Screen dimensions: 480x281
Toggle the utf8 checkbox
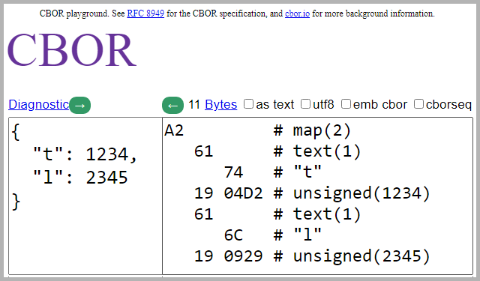click(x=305, y=104)
